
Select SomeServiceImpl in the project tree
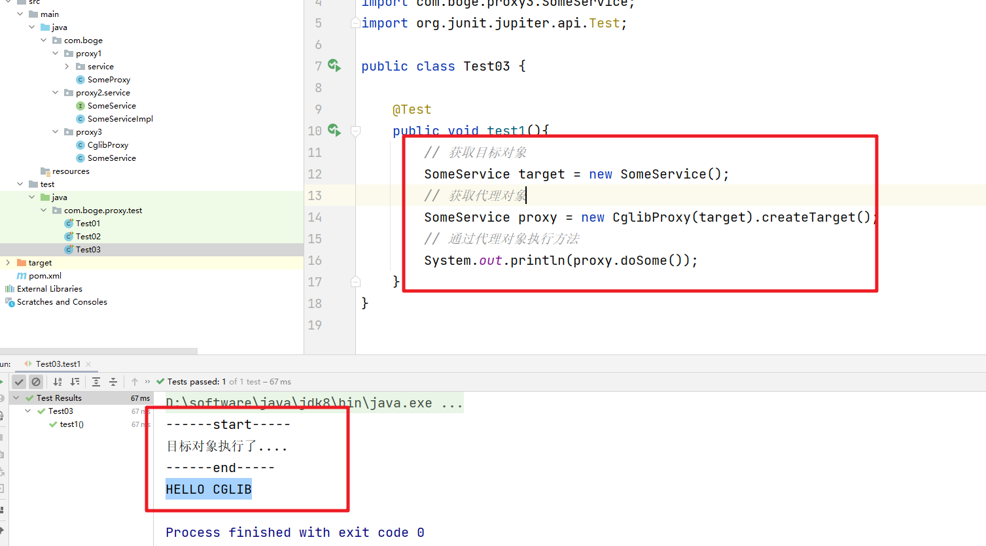tap(120, 118)
